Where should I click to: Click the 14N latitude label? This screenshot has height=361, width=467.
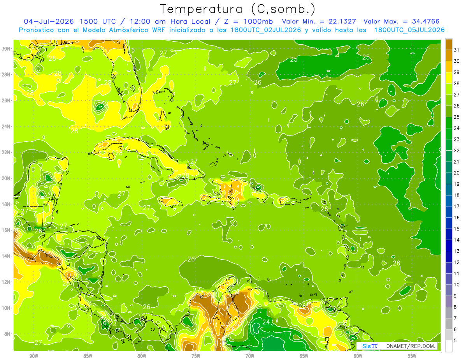pyautogui.click(x=6, y=256)
